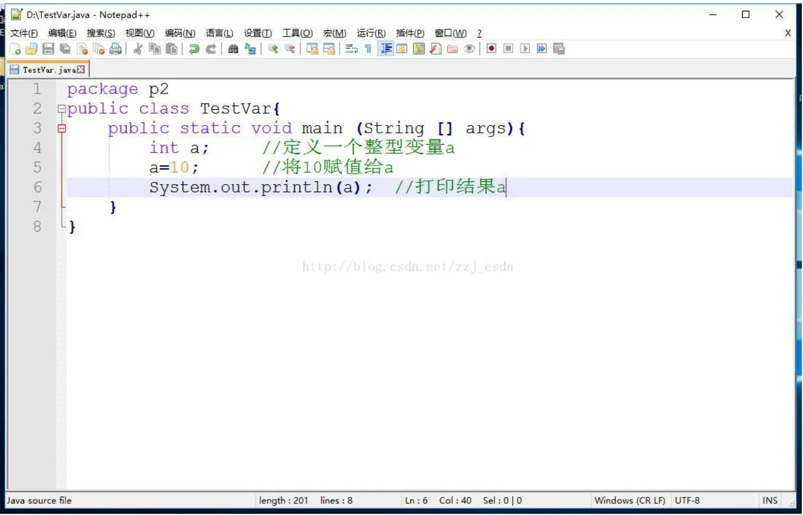The height and width of the screenshot is (515, 803).
Task: Click Windows (CR LF) in status bar
Action: click(630, 501)
